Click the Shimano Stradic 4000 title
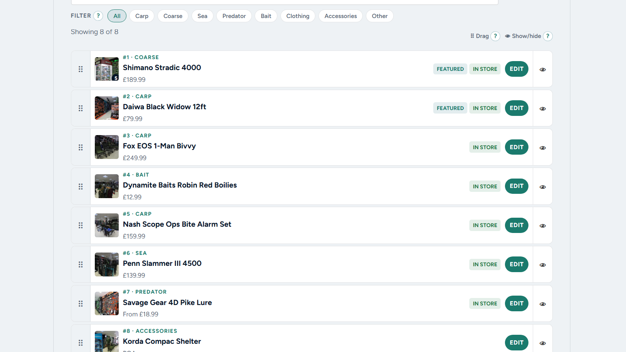The width and height of the screenshot is (626, 352). [162, 68]
